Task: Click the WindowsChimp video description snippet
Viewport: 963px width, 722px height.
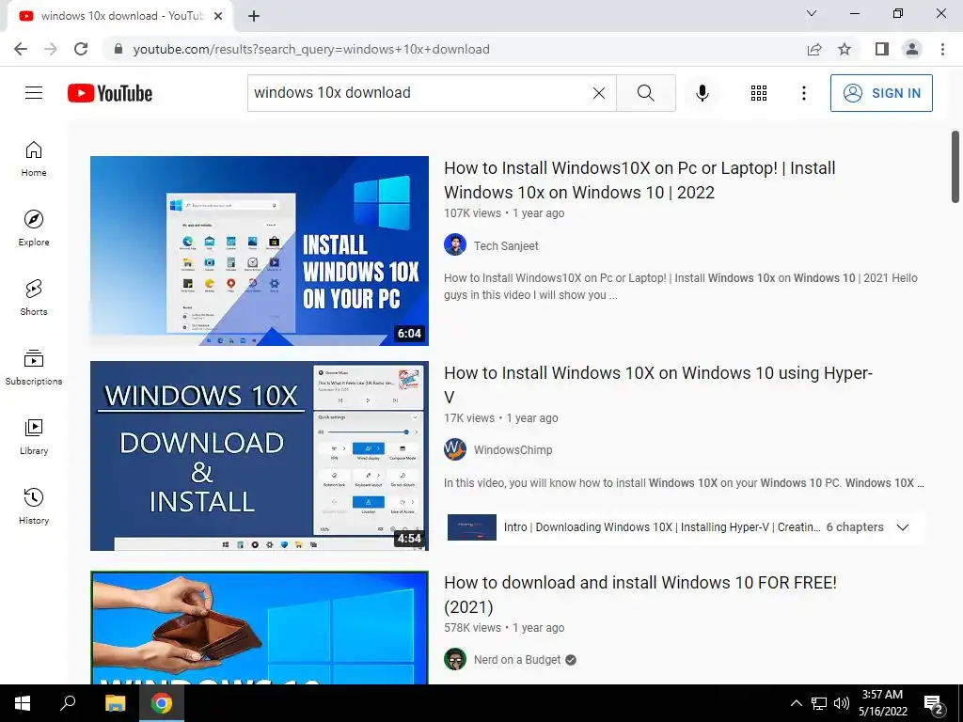Action: (x=685, y=483)
